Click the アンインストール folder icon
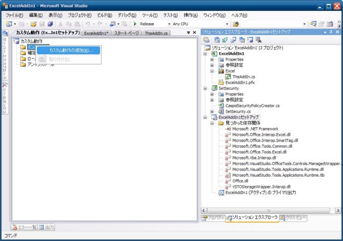 [23, 64]
